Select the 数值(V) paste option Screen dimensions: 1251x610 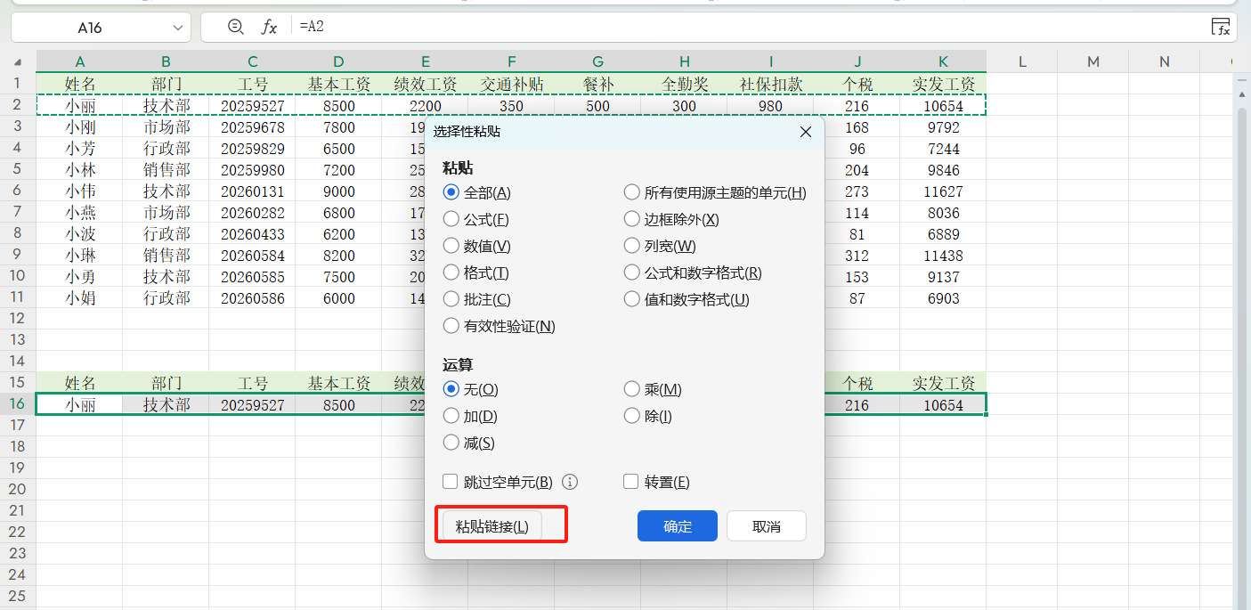451,246
